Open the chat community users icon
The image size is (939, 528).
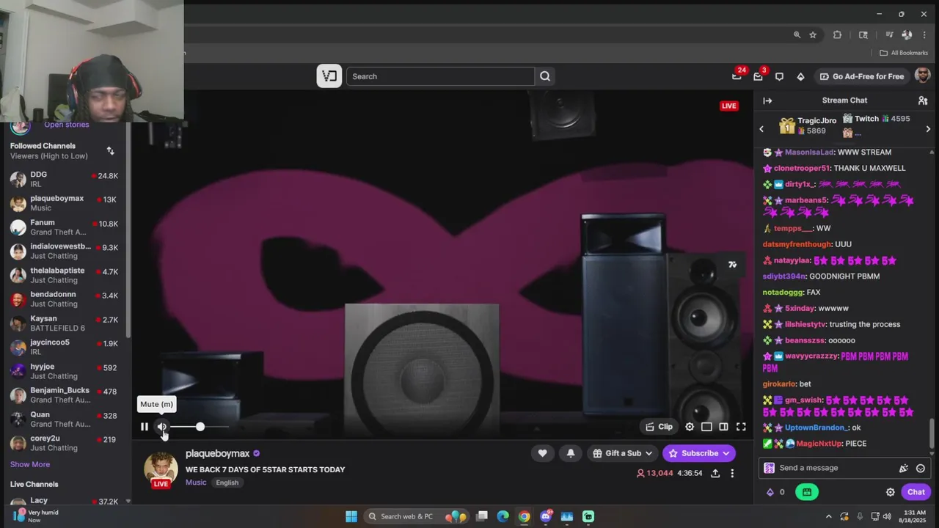click(923, 100)
